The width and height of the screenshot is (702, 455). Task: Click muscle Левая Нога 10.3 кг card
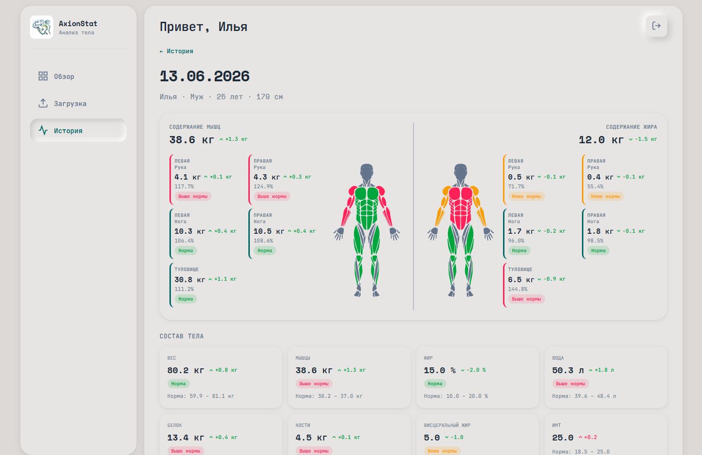pyautogui.click(x=206, y=234)
